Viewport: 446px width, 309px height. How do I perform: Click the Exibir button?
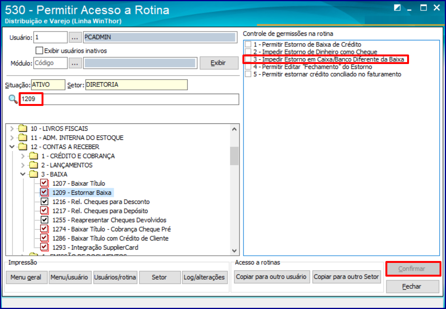(219, 63)
